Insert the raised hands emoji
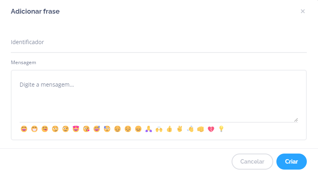318x172 pixels. (x=159, y=129)
